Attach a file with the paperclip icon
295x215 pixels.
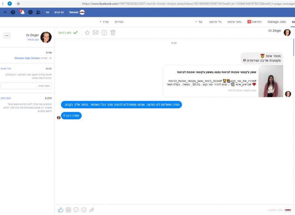[x=91, y=210]
